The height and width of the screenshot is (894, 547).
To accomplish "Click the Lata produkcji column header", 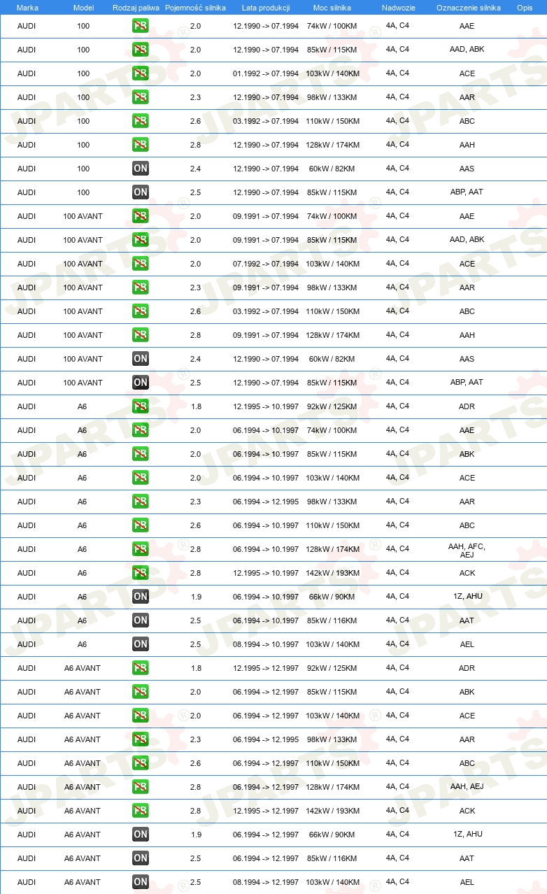I will coord(266,8).
